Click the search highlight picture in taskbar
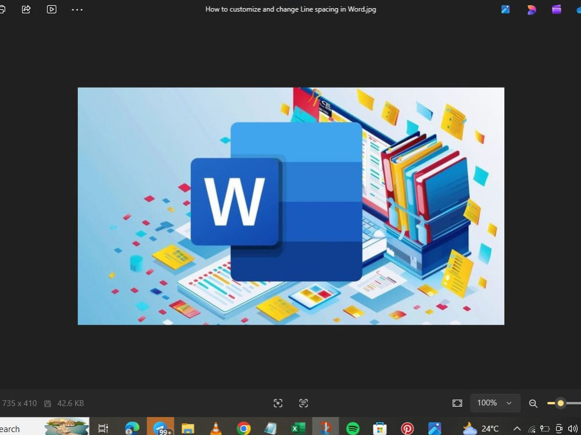The image size is (581, 435). [x=66, y=426]
